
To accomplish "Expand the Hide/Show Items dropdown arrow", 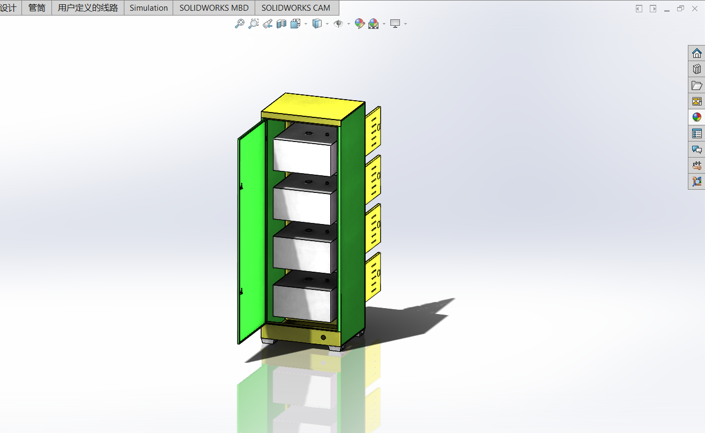I will 348,24.
